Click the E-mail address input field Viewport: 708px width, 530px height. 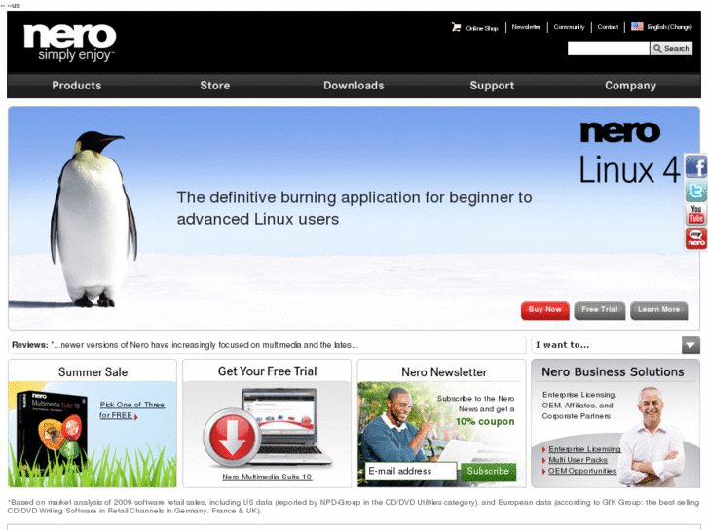coord(411,471)
